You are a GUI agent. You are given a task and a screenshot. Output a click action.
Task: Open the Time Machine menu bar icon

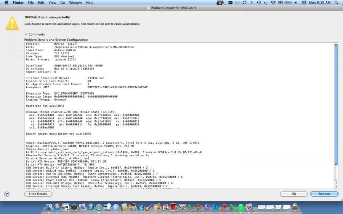[259, 3]
